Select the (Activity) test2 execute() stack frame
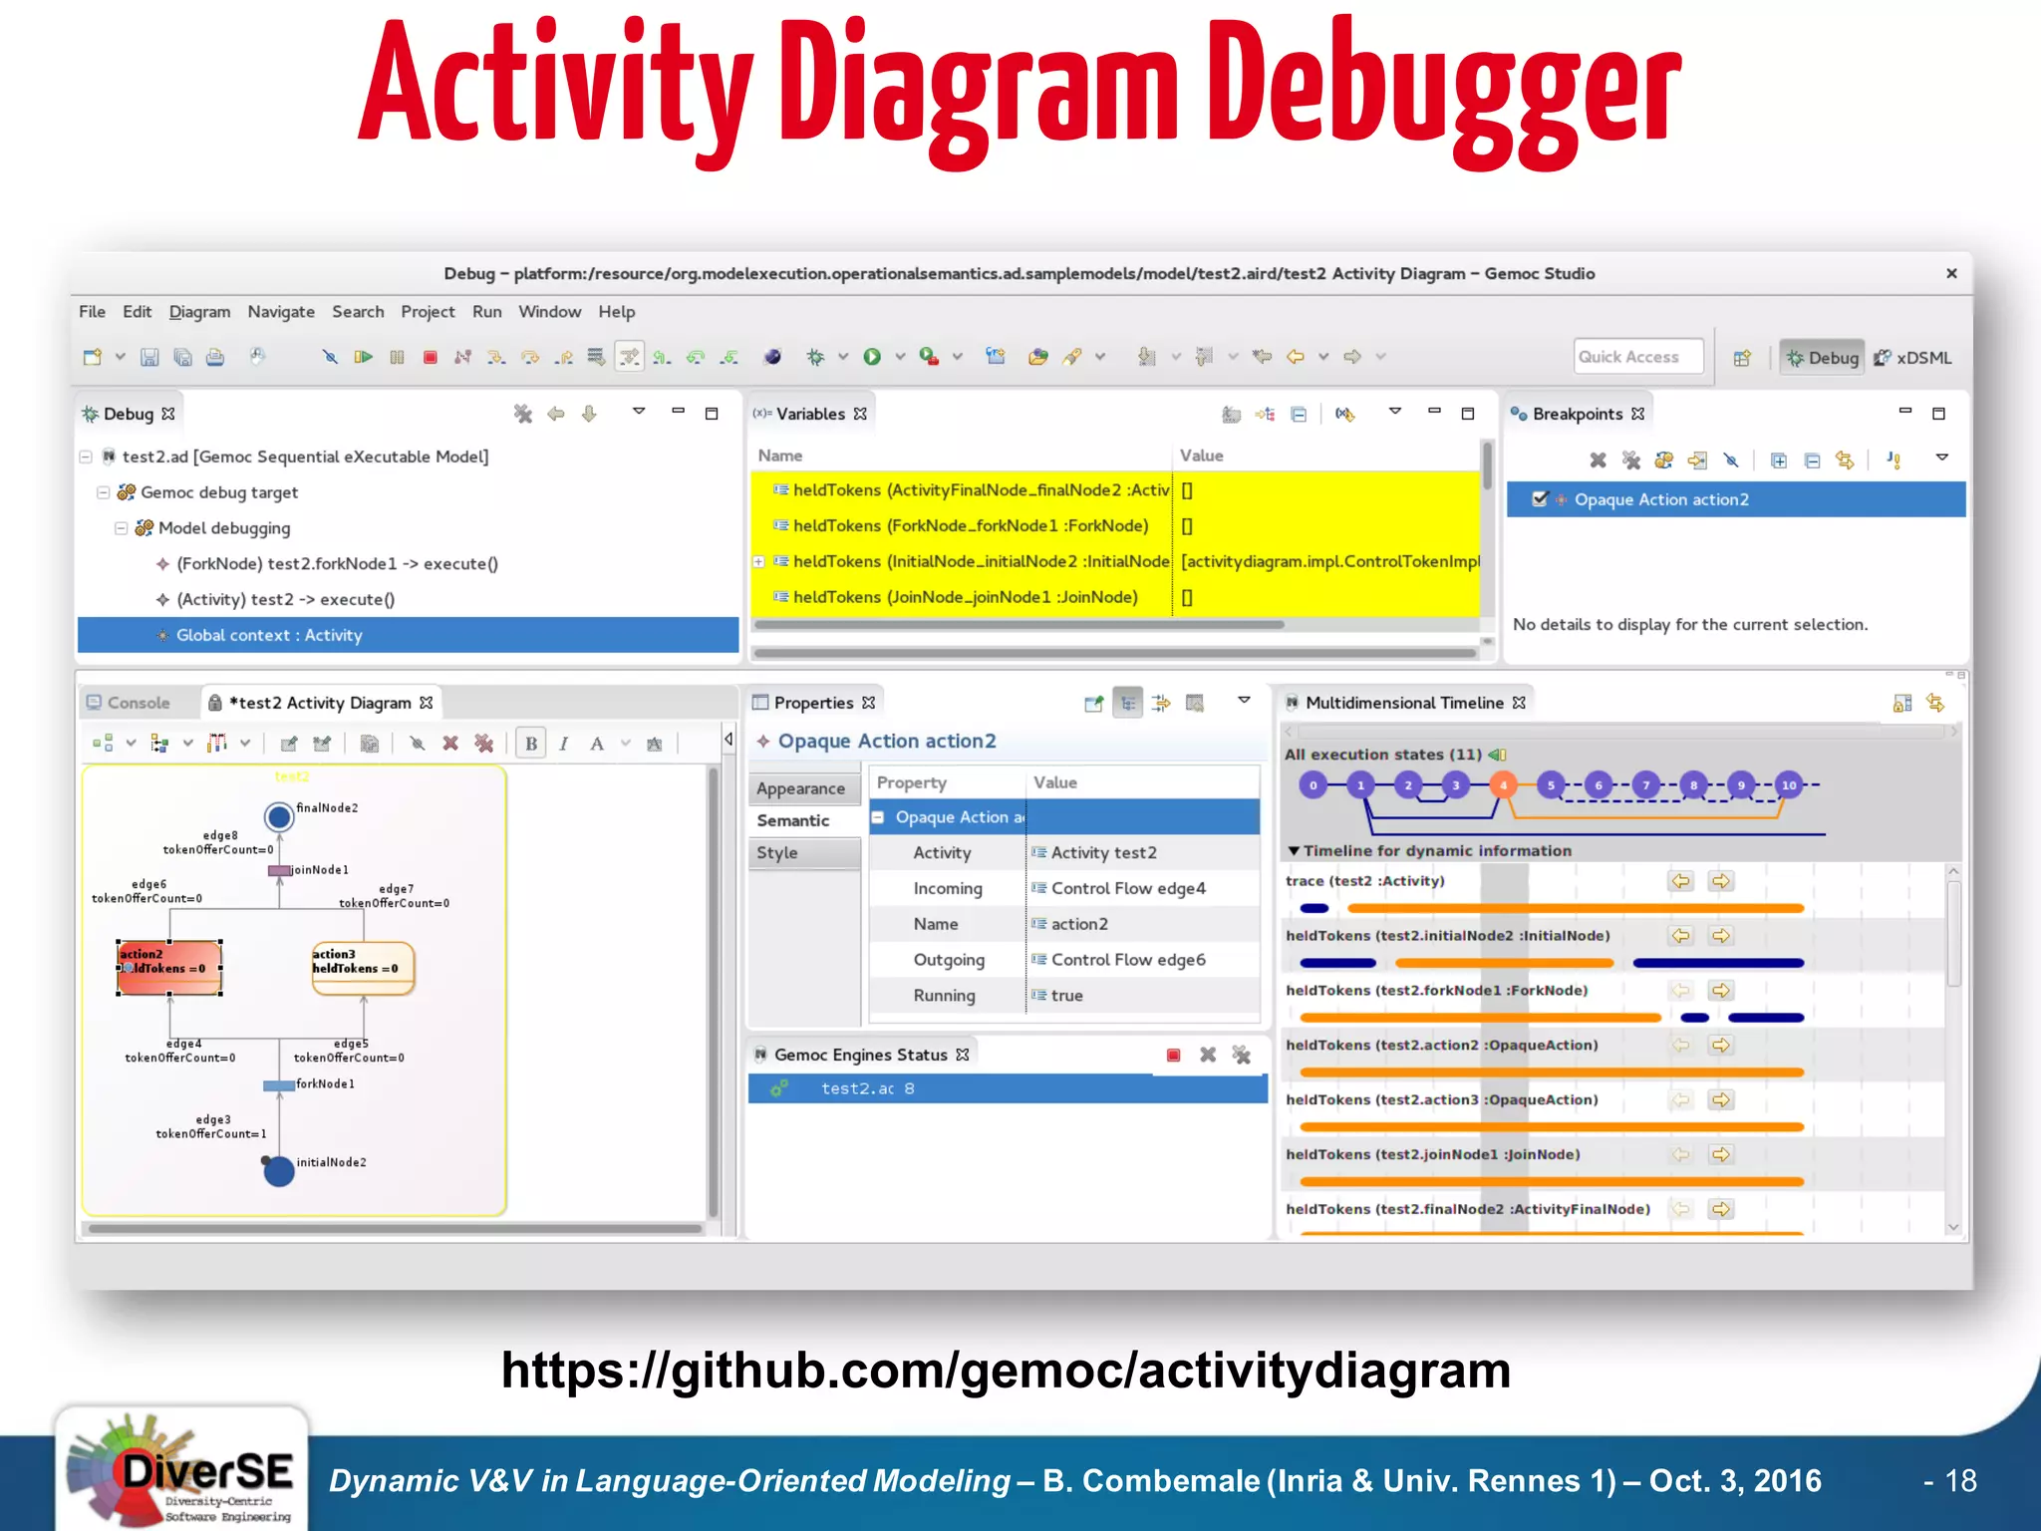 (x=285, y=600)
